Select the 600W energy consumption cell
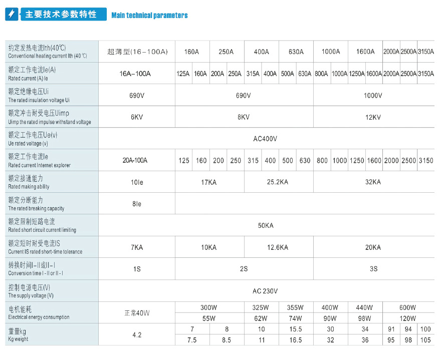The height and width of the screenshot is (352, 440). click(x=408, y=307)
